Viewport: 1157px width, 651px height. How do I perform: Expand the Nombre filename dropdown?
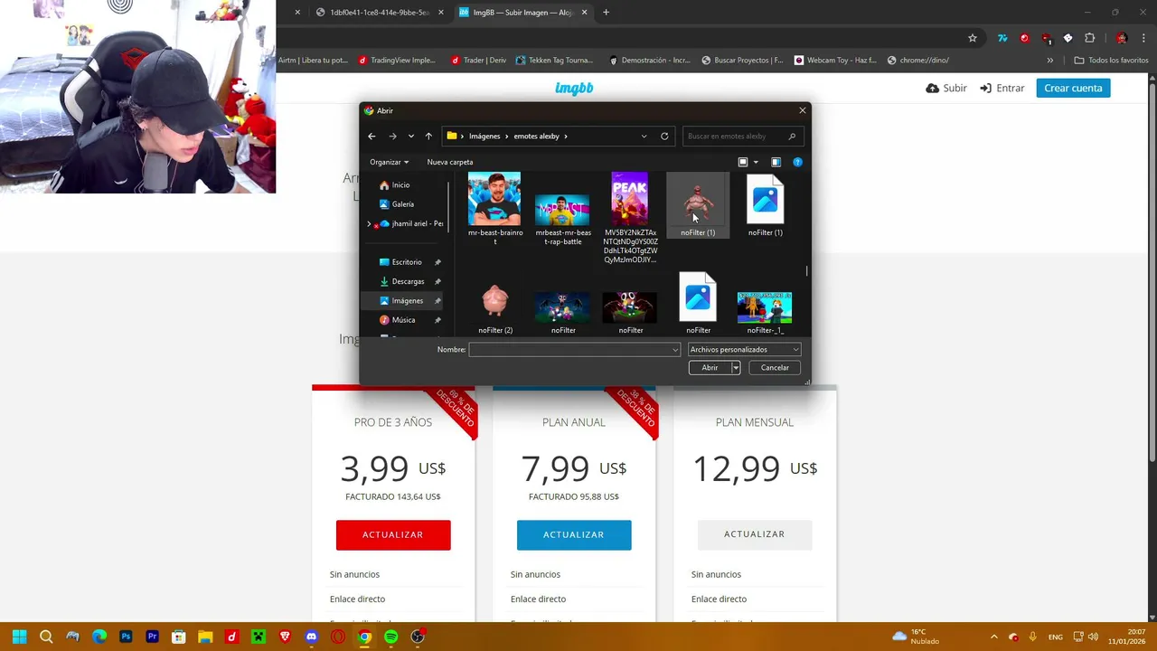675,350
